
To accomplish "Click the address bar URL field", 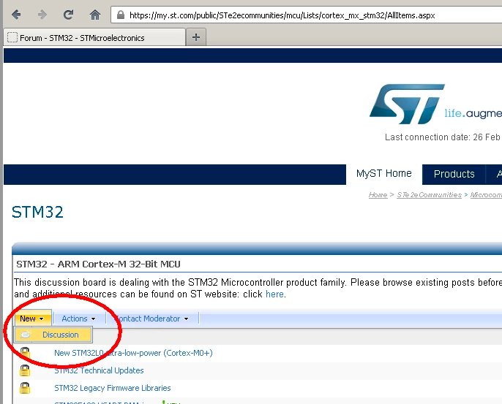I will coord(306,15).
